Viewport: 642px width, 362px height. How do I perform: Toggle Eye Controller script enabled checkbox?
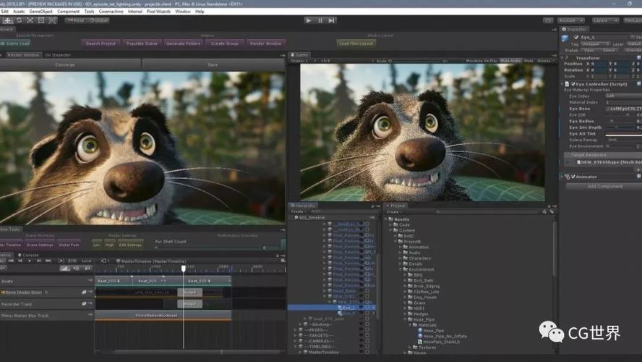click(x=573, y=84)
